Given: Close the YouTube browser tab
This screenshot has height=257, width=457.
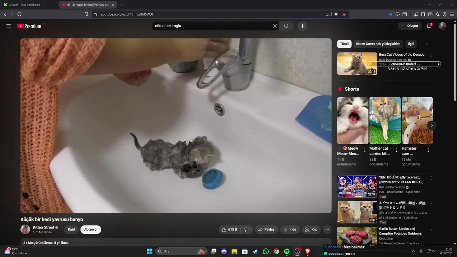Looking at the screenshot, I should click(113, 5).
